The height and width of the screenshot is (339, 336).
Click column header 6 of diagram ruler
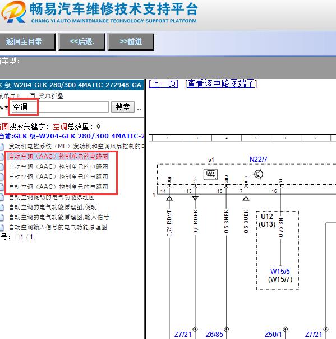click(x=286, y=138)
